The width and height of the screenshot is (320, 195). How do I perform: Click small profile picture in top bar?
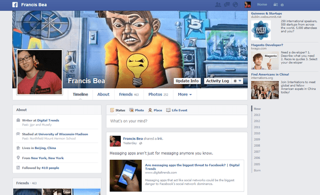click(248, 5)
